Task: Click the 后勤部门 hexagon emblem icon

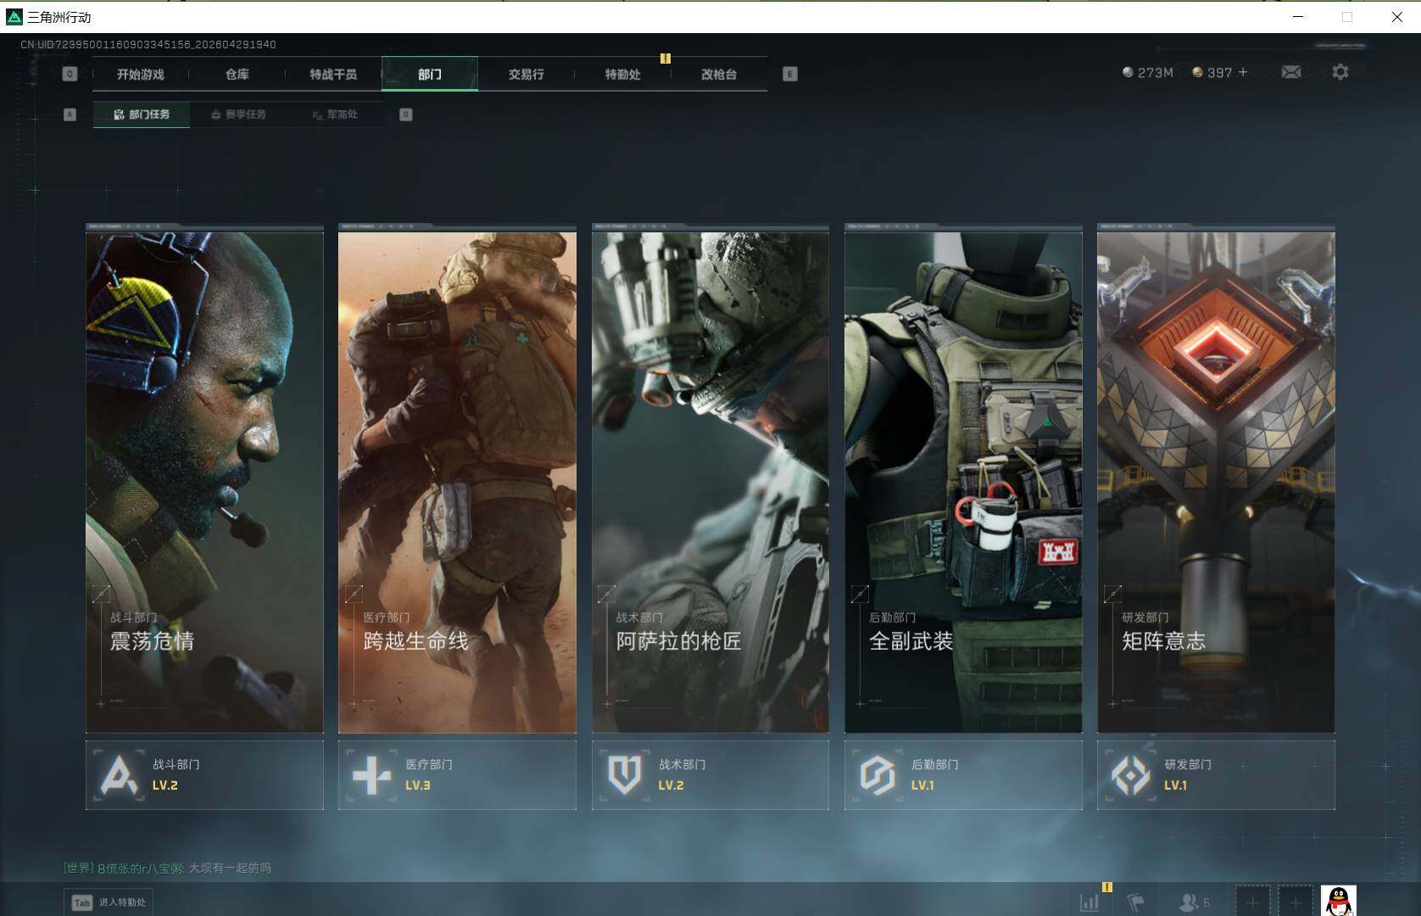Action: point(878,774)
